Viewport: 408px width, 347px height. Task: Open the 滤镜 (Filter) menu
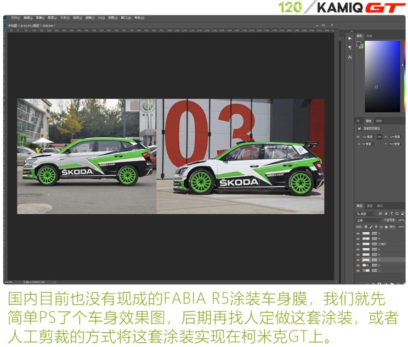coord(90,18)
